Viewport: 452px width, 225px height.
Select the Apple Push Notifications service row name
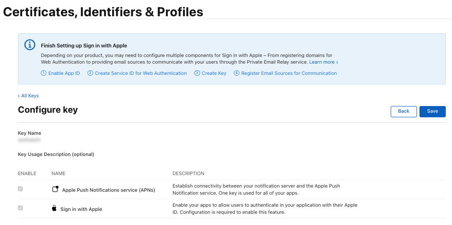point(108,190)
